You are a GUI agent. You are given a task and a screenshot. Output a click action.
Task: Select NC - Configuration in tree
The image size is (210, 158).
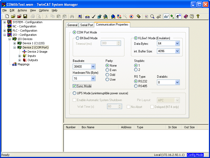[24, 26]
